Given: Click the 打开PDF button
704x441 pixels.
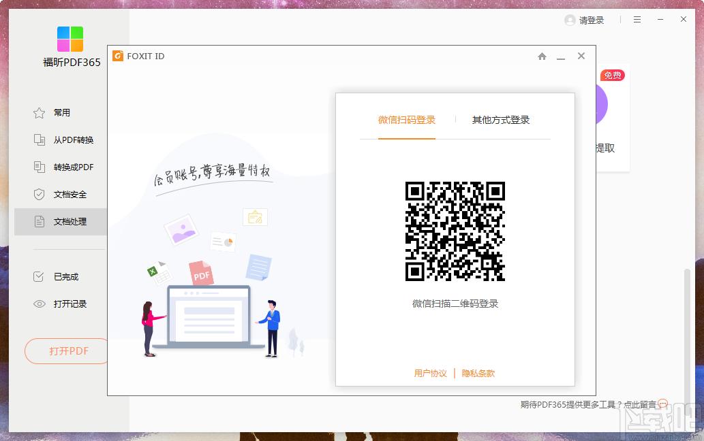Looking at the screenshot, I should point(67,351).
